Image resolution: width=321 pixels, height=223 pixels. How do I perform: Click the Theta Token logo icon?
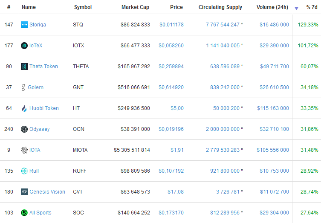[24, 67]
